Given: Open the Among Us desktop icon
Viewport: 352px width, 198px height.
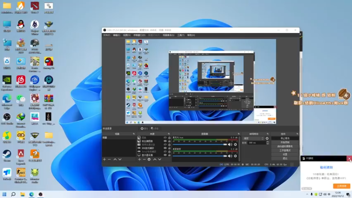Looking at the screenshot, I should tap(48, 63).
